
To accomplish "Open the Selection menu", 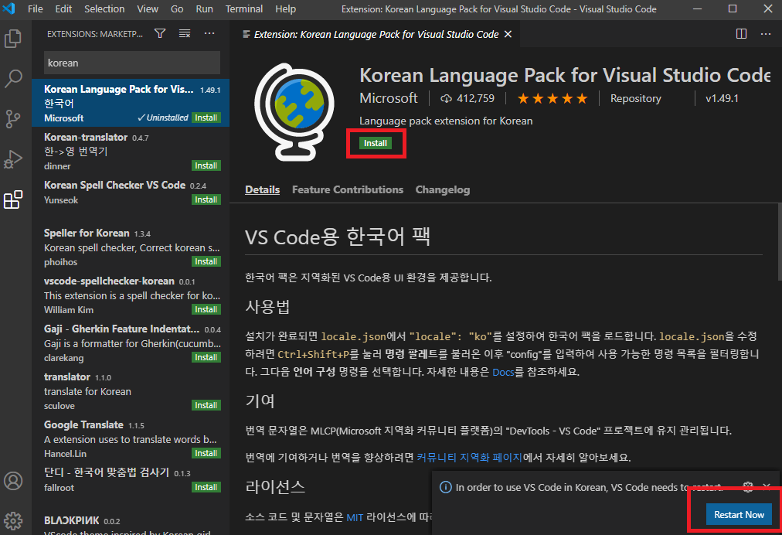I will coord(104,9).
